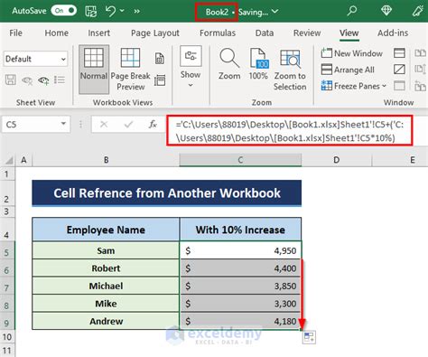Click the diamond Premium icon in the title bar
The image size is (428, 357).
386,11
